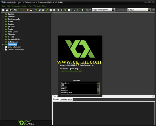Select Ubuntu (Linux) in Modules list
Image resolution: width=156 pixels, height=126 pixels.
[79, 93]
